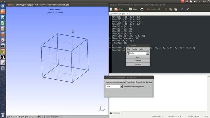The image size is (210, 118).
Task: Open Files manager from Ubuntu launcher
Action: [3, 12]
